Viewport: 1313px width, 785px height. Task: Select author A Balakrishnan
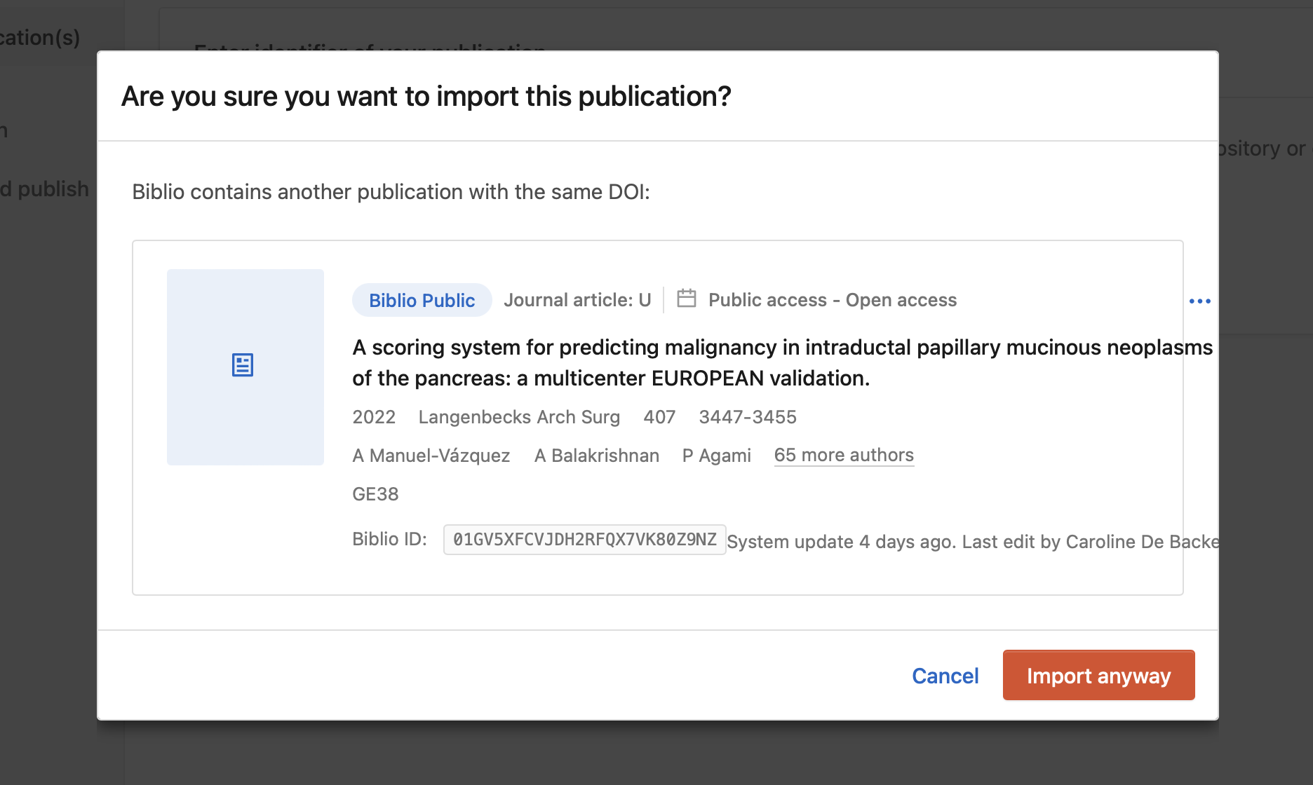click(x=597, y=455)
